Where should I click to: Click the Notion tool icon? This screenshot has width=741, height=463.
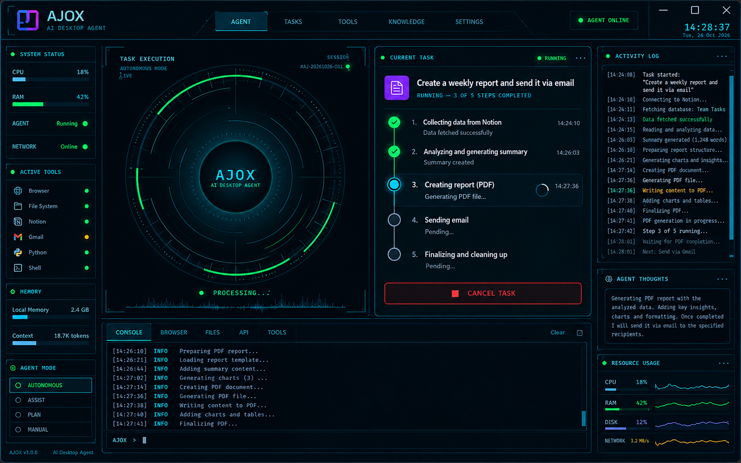[x=18, y=222]
